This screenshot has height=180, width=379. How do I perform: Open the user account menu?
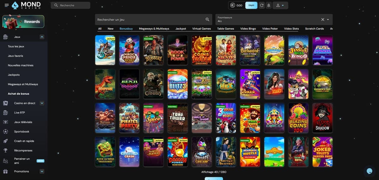(x=280, y=5)
